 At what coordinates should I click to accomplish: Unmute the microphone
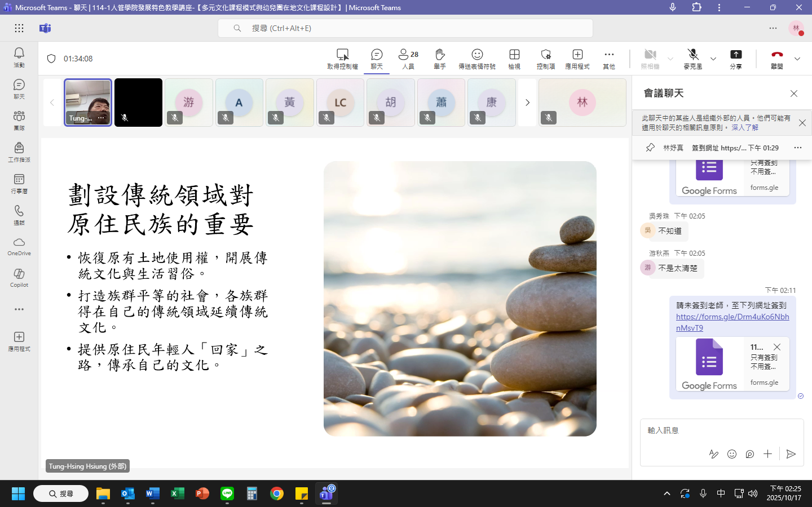pos(693,58)
